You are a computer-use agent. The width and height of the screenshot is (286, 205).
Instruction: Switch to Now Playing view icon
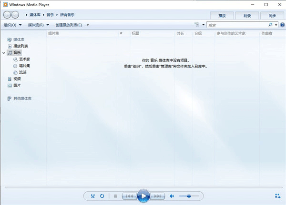coord(278,196)
